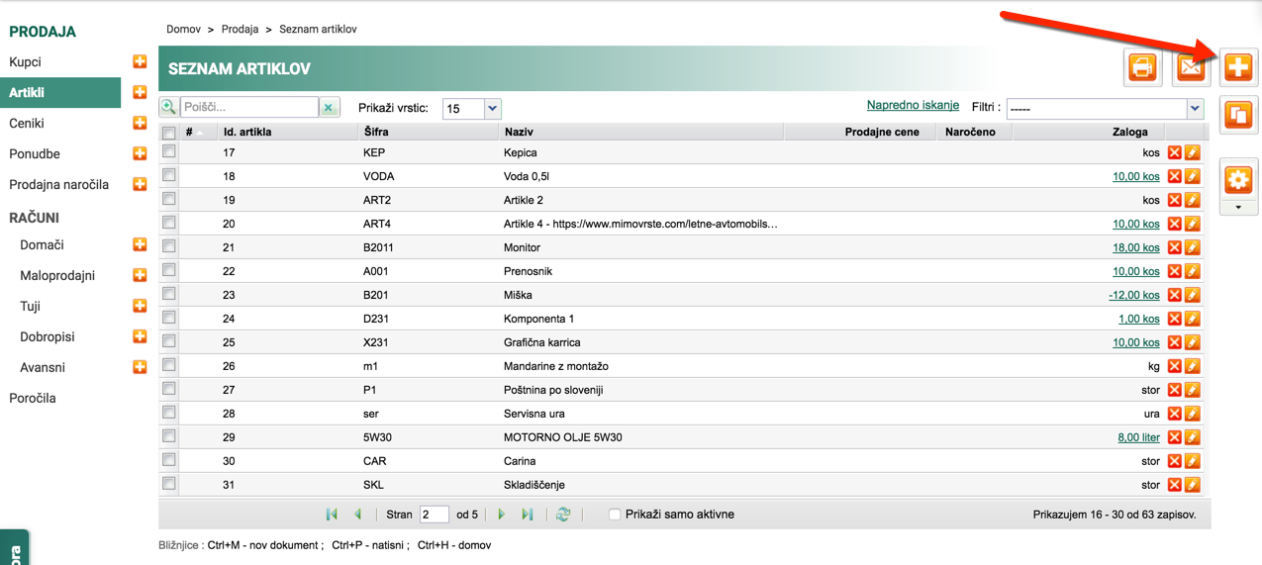Delete the Miška row

[x=1175, y=295]
